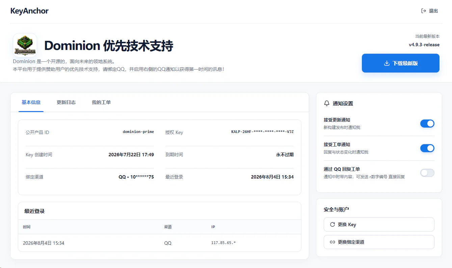Click the Dominion castle logo image
Screen dimensions: 452x268
click(25, 45)
